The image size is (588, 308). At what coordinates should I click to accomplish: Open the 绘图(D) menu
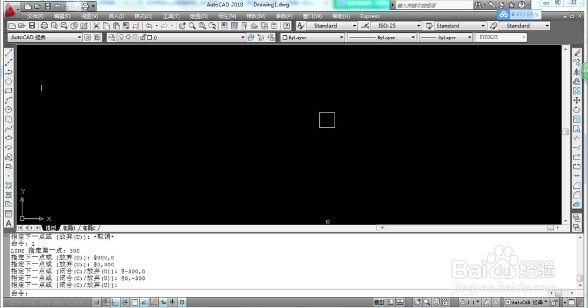tap(198, 16)
